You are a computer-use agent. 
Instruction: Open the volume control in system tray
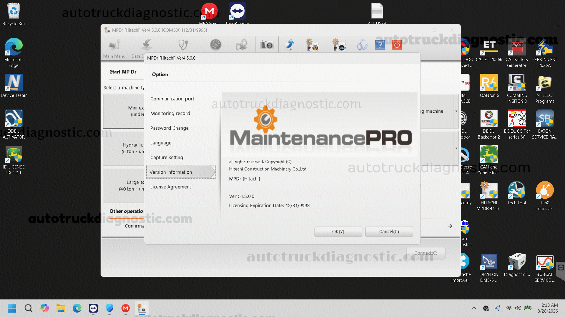(518, 308)
